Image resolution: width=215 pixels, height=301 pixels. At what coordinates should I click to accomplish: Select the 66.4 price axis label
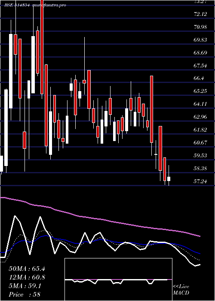[x=199, y=78]
